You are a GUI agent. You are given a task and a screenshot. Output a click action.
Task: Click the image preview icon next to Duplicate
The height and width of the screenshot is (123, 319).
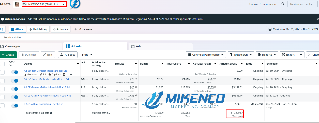(x=64, y=74)
